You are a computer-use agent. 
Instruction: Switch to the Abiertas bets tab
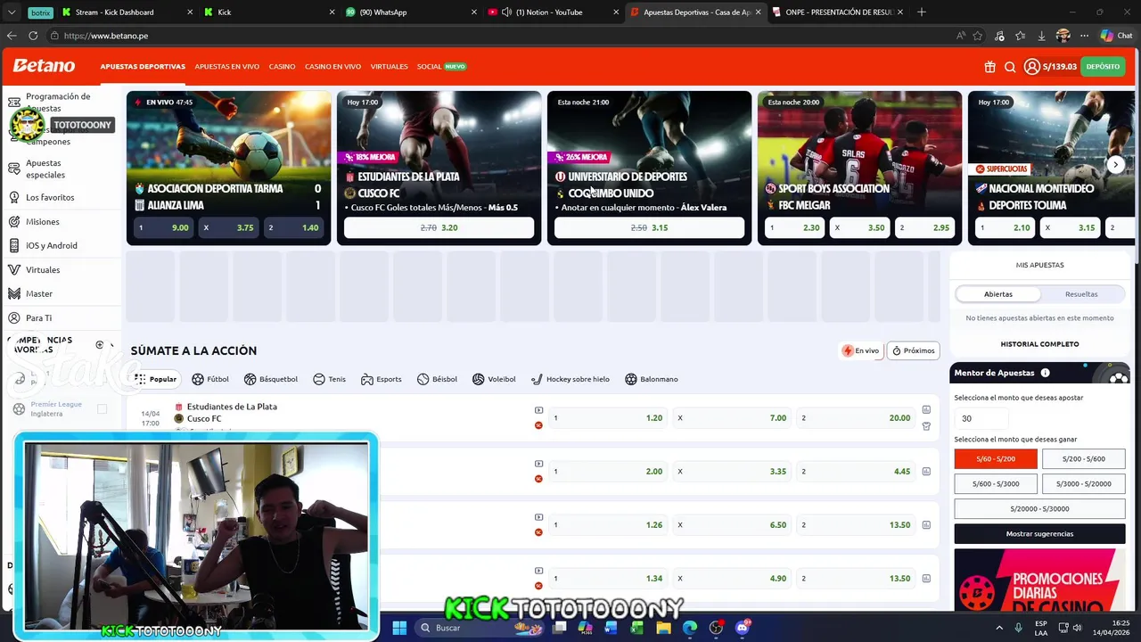[997, 294]
